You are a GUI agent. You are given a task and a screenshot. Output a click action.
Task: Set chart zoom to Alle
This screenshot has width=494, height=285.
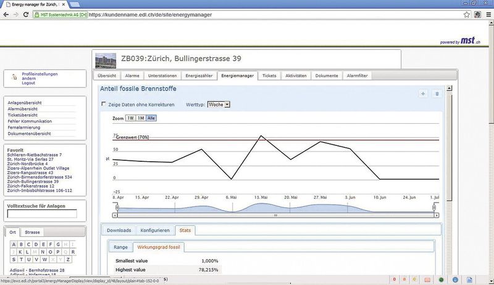(151, 118)
